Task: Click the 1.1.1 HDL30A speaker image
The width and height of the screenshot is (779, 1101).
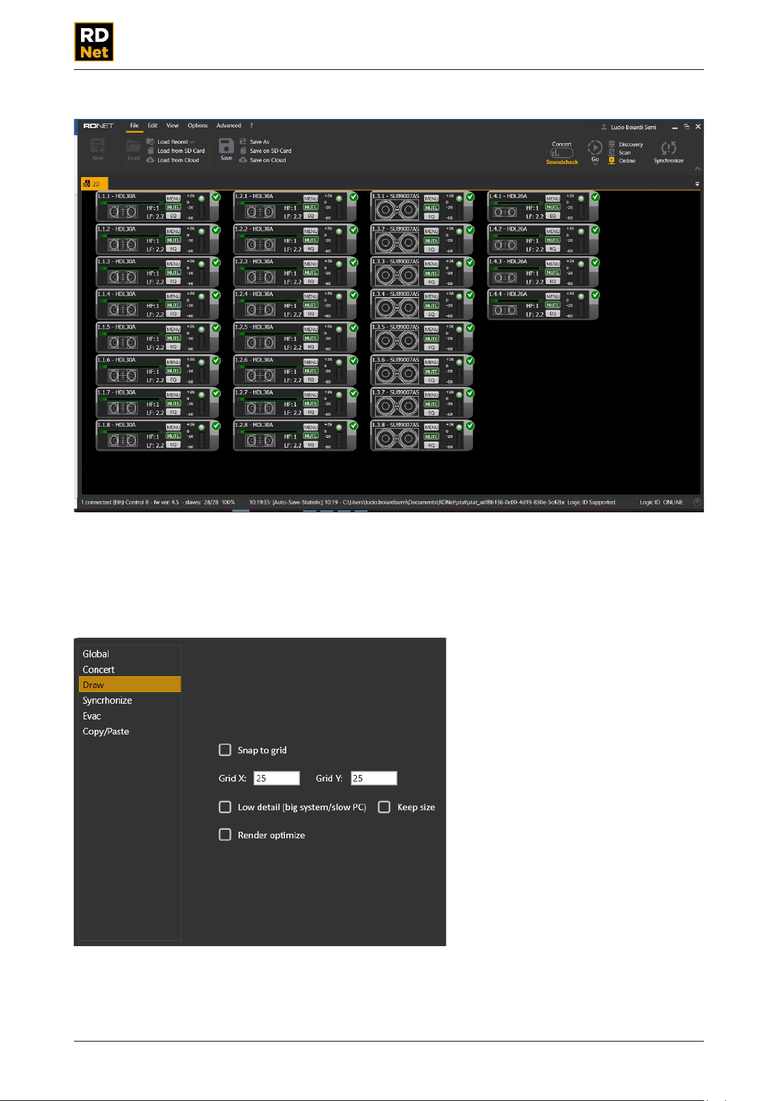Action: [x=122, y=211]
